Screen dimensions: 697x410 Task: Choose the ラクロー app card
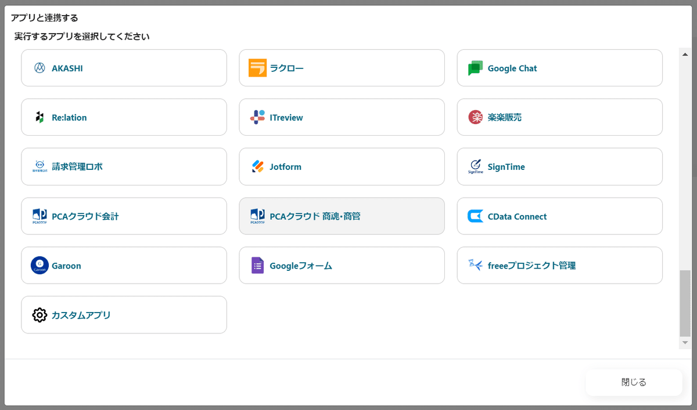pos(342,68)
